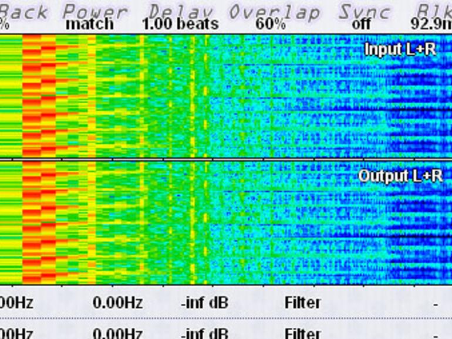Open the "Filter" type in lower row

[302, 333]
